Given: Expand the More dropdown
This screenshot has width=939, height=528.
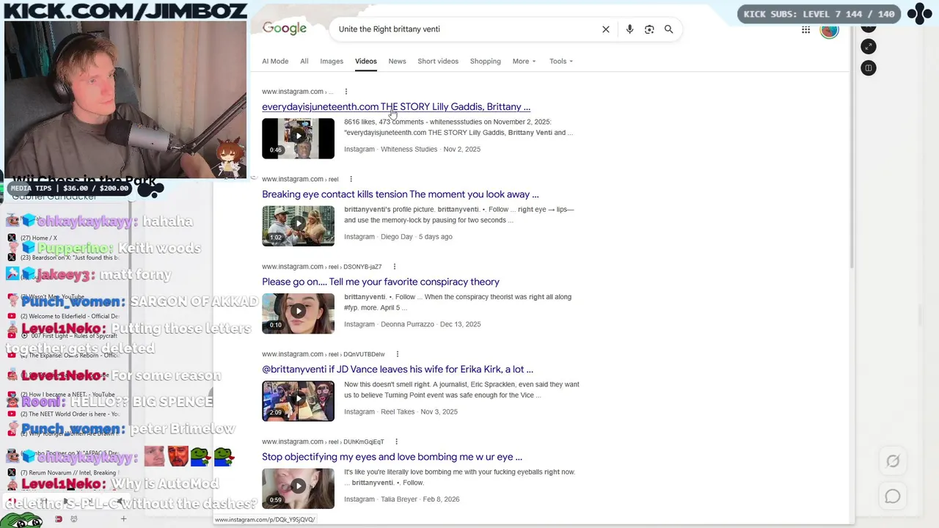Looking at the screenshot, I should tap(524, 61).
